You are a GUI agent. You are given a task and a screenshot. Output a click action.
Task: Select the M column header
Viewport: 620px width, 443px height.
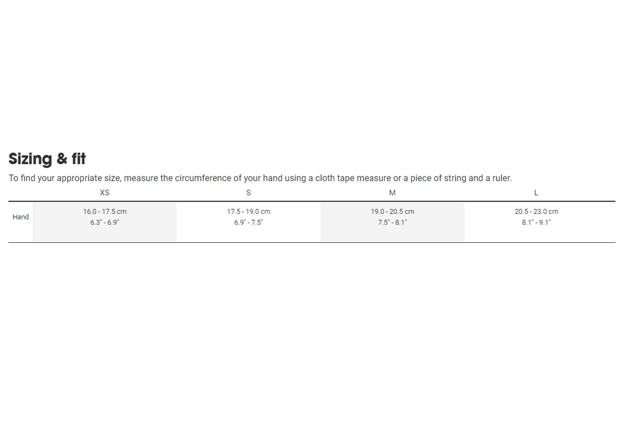(x=392, y=193)
